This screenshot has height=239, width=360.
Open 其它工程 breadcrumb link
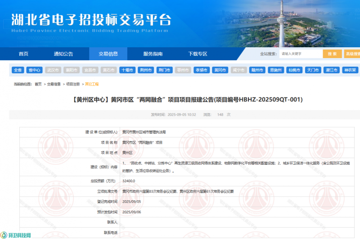pos(92,84)
